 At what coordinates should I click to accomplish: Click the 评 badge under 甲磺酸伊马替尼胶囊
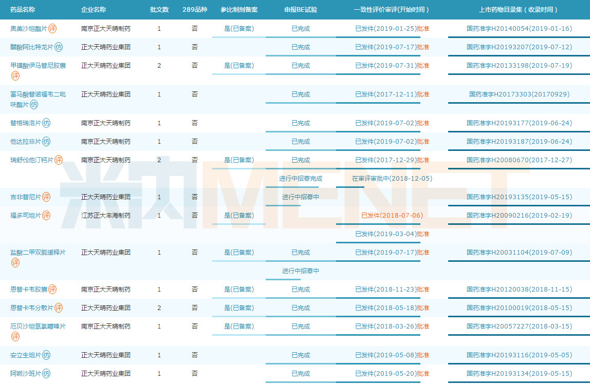pyautogui.click(x=15, y=76)
